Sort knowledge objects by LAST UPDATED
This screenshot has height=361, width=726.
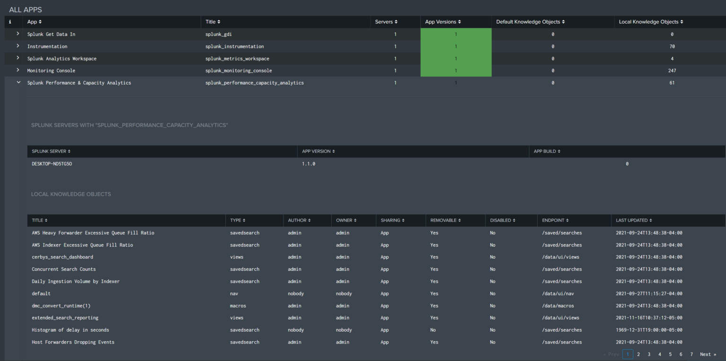pos(634,220)
